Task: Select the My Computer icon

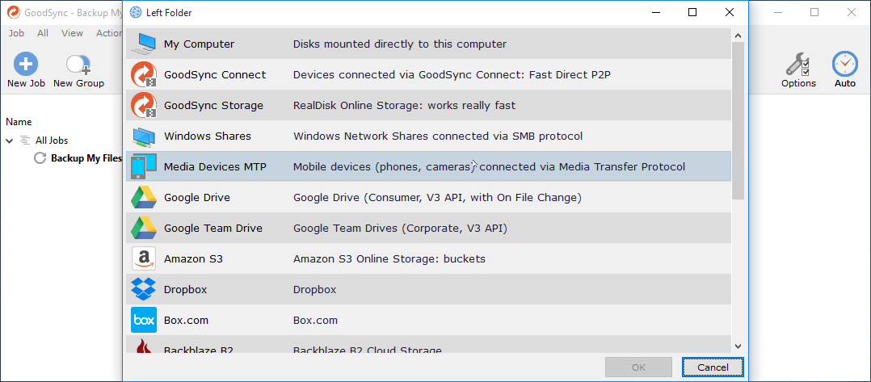Action: point(144,44)
